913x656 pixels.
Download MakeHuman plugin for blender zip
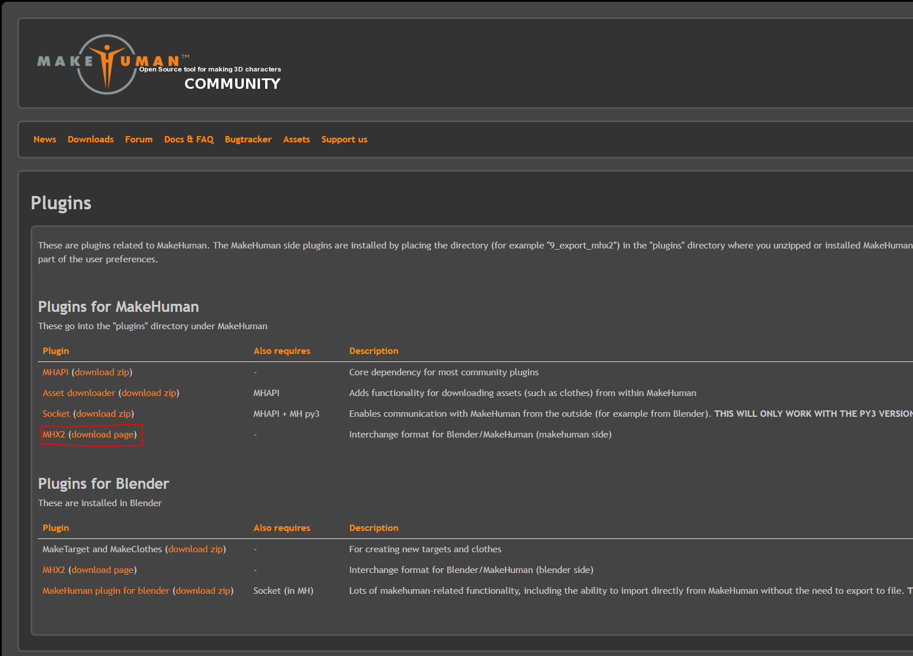(x=203, y=591)
